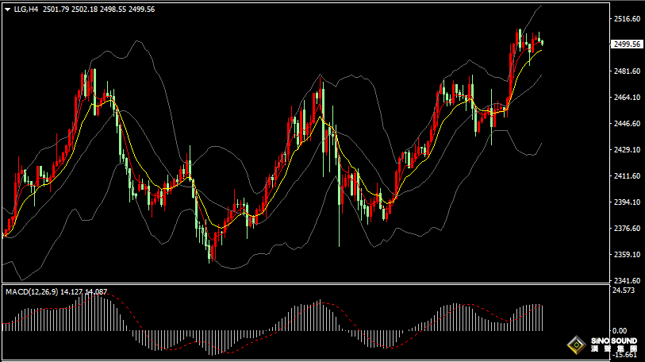The width and height of the screenshot is (645, 362).
Task: Click the 2341.60 price axis label
Action: point(628,281)
